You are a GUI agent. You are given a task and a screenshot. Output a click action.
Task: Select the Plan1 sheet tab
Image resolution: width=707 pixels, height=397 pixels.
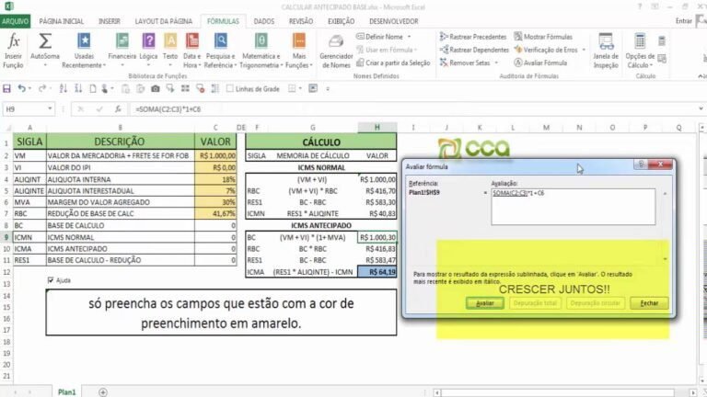tap(66, 392)
